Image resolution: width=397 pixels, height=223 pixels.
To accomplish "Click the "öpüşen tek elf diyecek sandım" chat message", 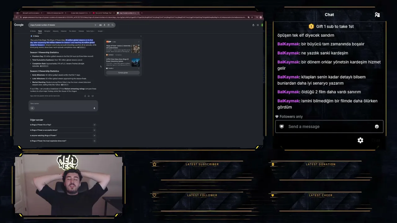I will pyautogui.click(x=306, y=35).
